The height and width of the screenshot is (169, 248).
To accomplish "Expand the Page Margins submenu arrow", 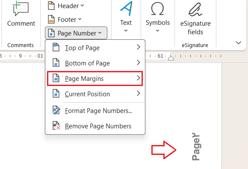I will [x=139, y=78].
